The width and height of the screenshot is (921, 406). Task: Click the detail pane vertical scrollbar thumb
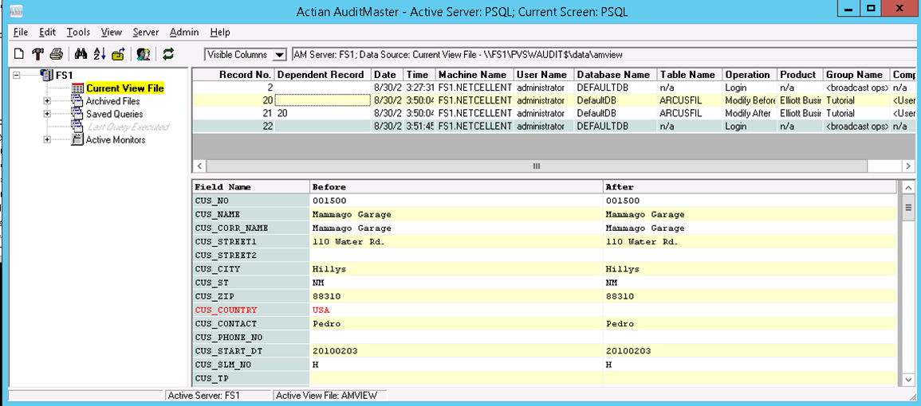[x=907, y=207]
